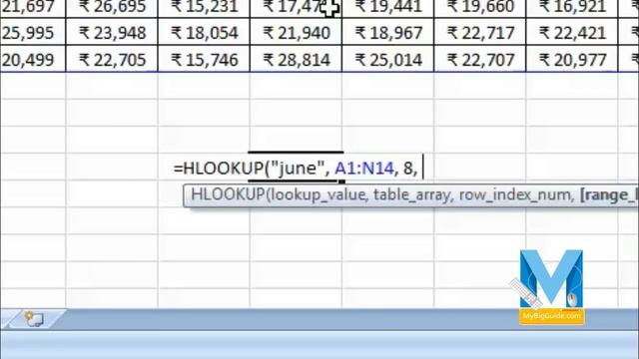Click the cell showing ₹ 15,746

click(x=204, y=59)
